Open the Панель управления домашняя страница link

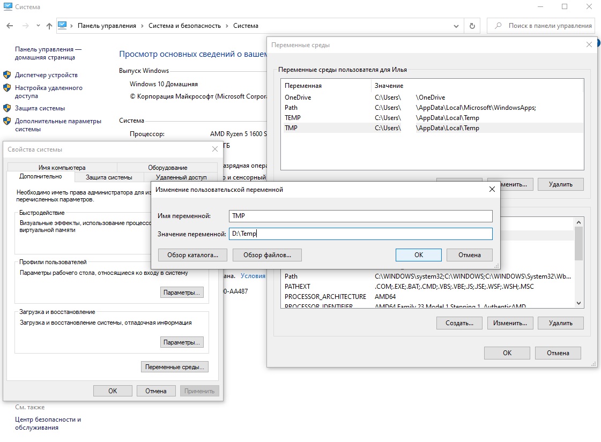[48, 53]
